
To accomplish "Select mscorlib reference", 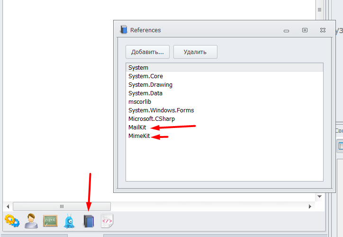I will tap(225, 102).
